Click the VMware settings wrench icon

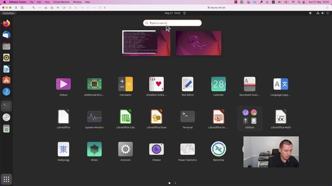pyautogui.click(x=34, y=8)
